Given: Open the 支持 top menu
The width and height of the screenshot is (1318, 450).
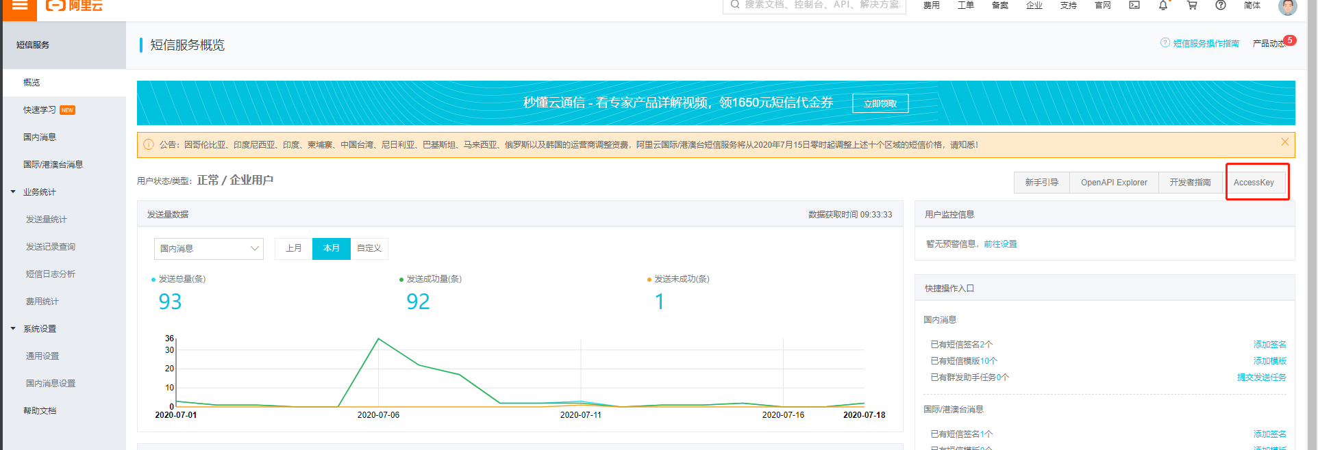Looking at the screenshot, I should (x=1069, y=5).
